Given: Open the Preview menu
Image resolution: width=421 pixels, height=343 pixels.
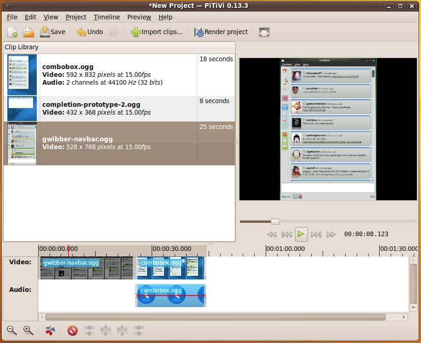Looking at the screenshot, I should pyautogui.click(x=139, y=17).
